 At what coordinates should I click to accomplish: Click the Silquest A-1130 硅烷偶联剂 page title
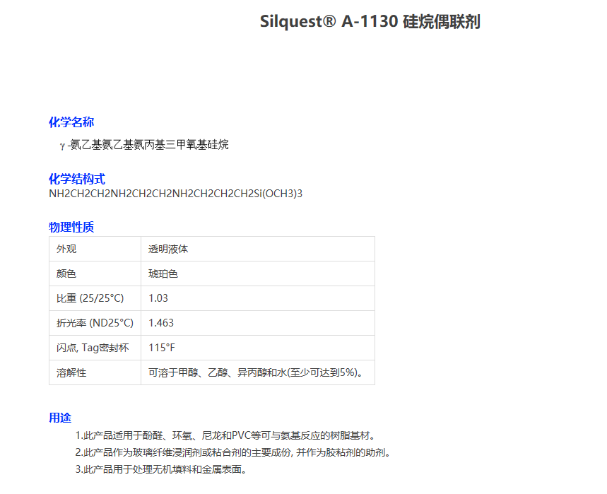click(370, 22)
